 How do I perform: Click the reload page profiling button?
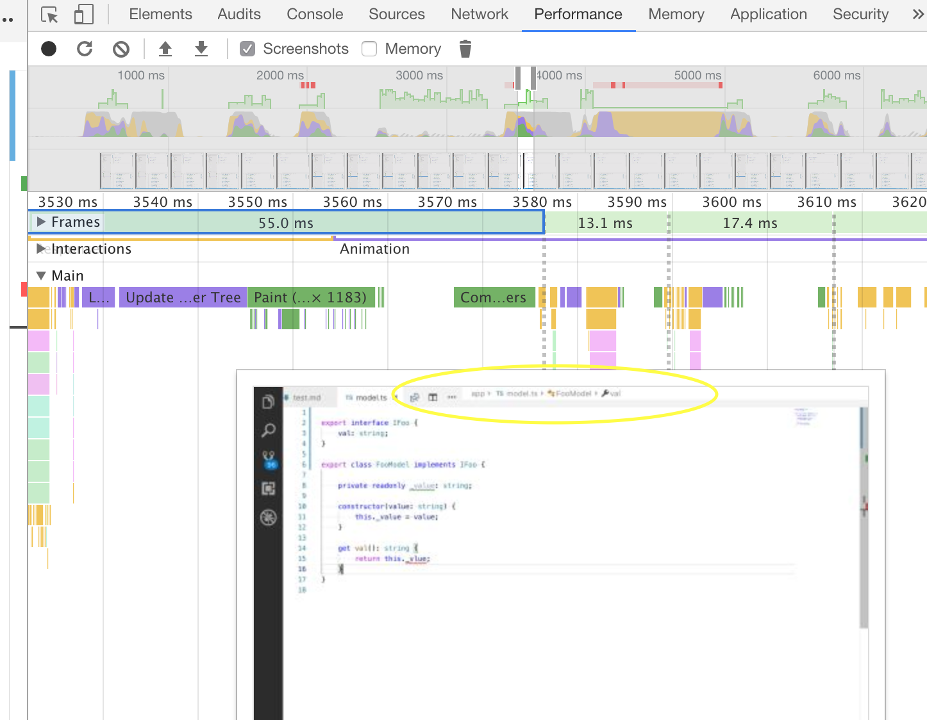point(84,49)
